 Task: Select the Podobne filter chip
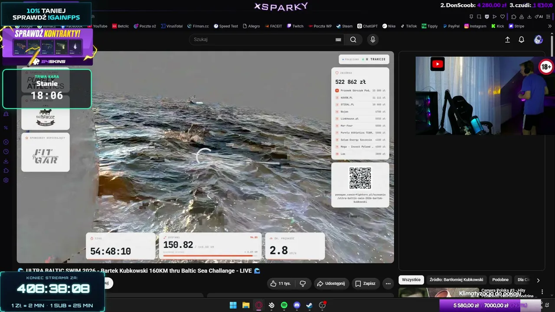[500, 280]
